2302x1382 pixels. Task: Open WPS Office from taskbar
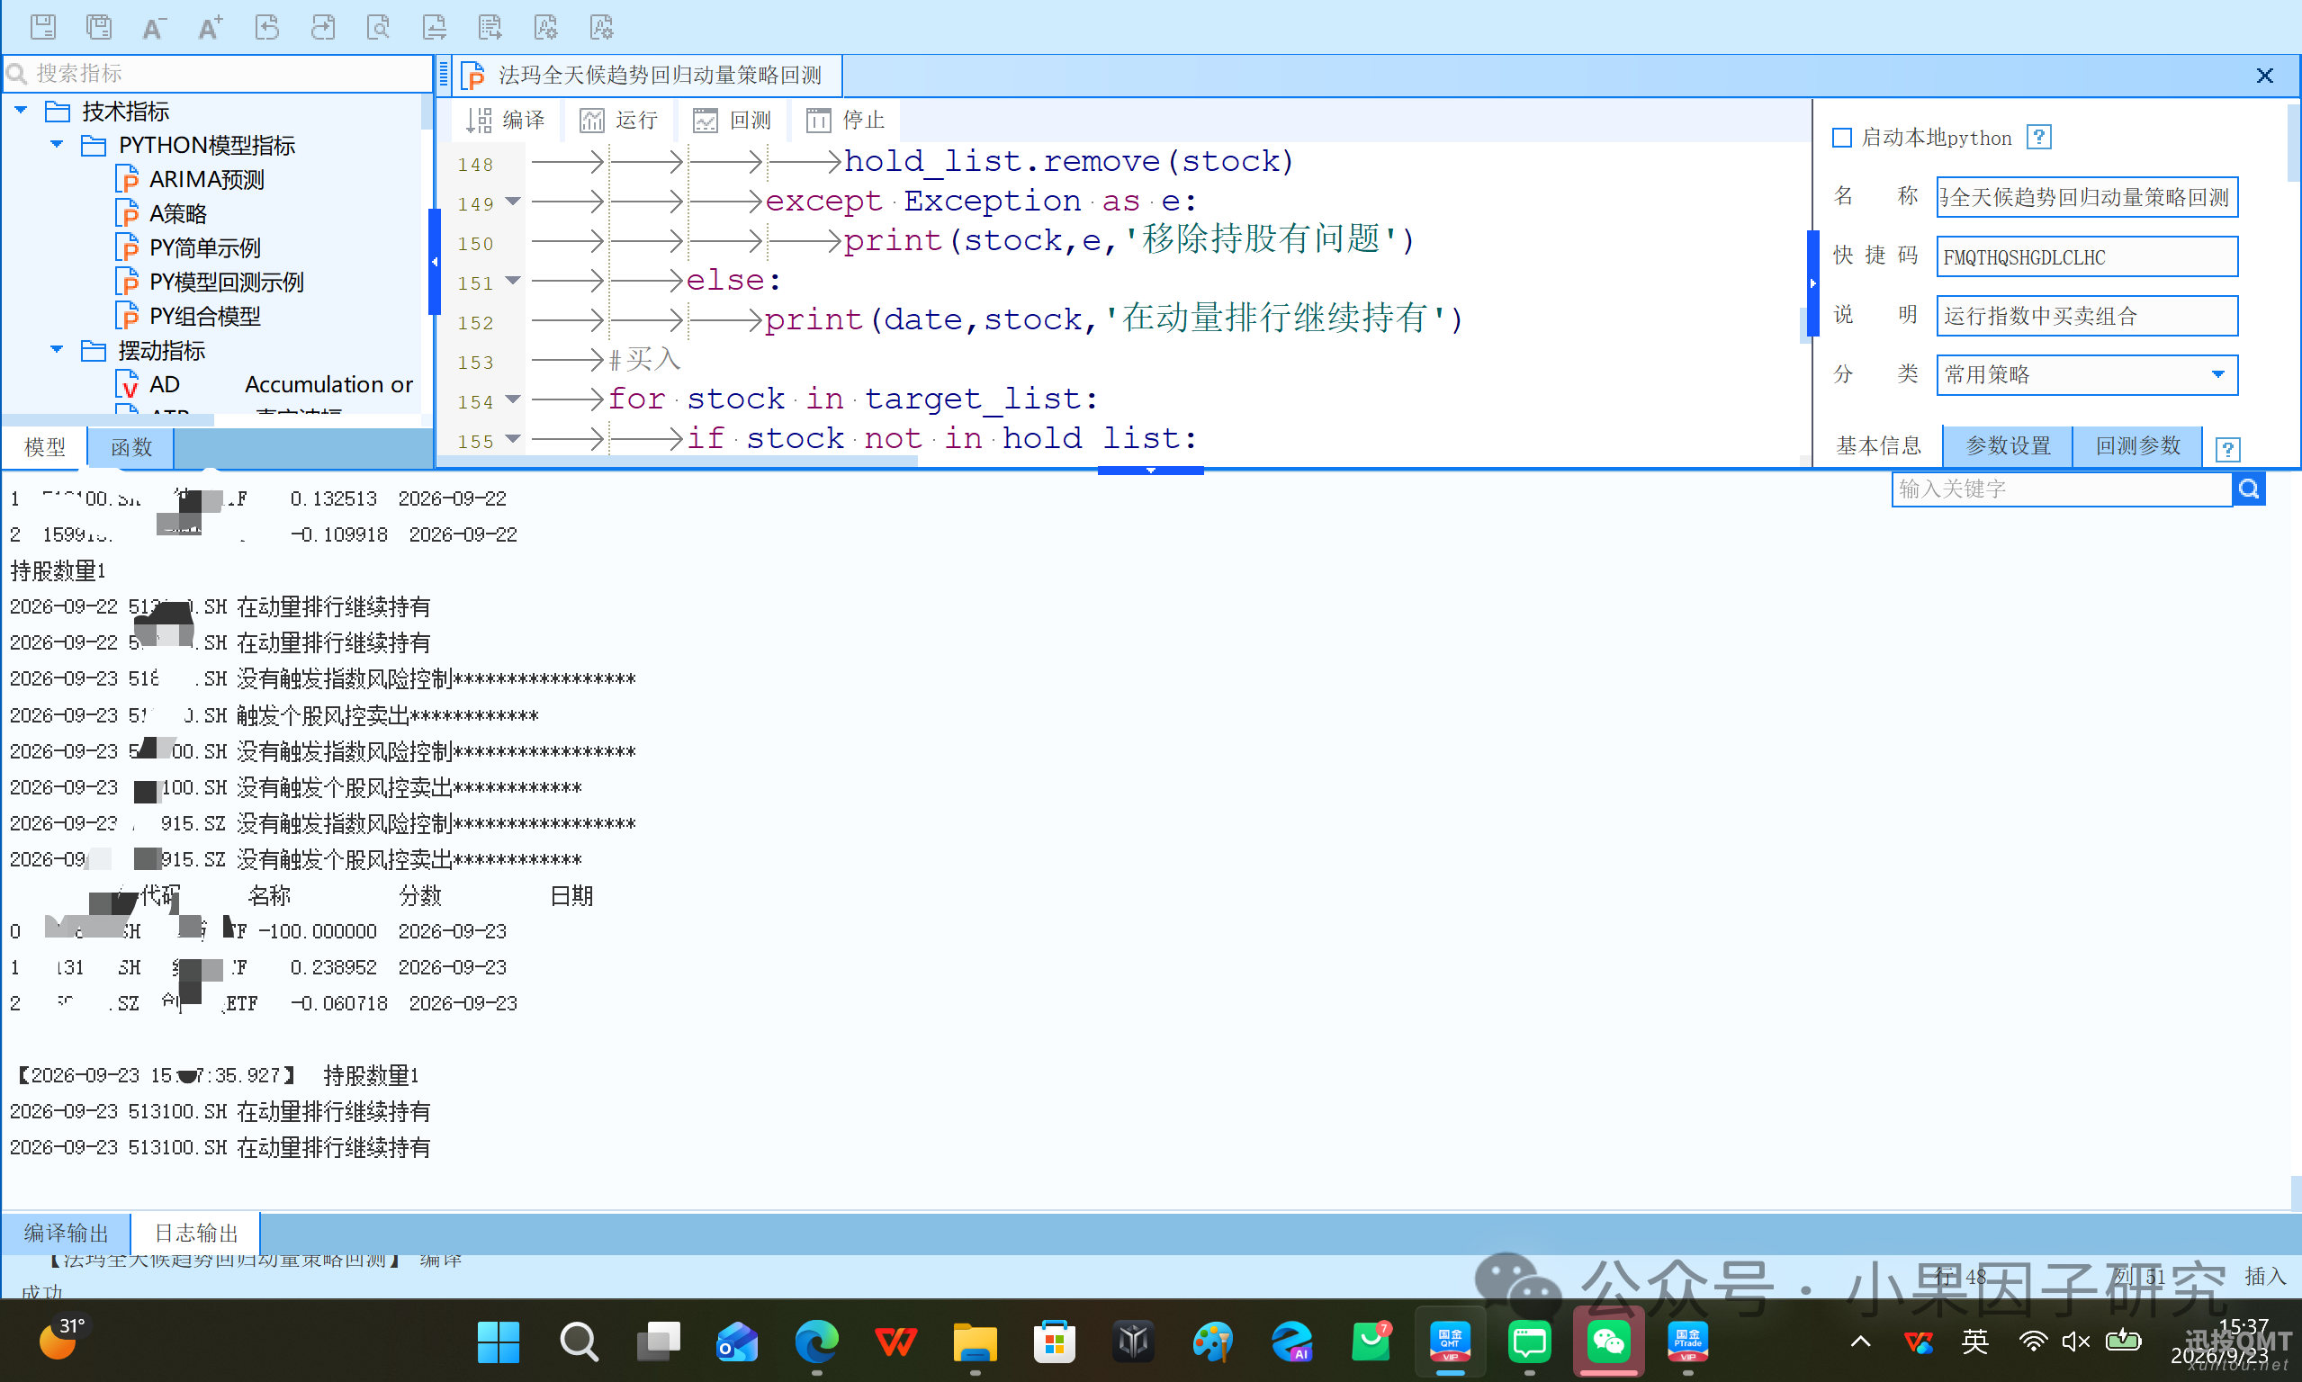(895, 1342)
